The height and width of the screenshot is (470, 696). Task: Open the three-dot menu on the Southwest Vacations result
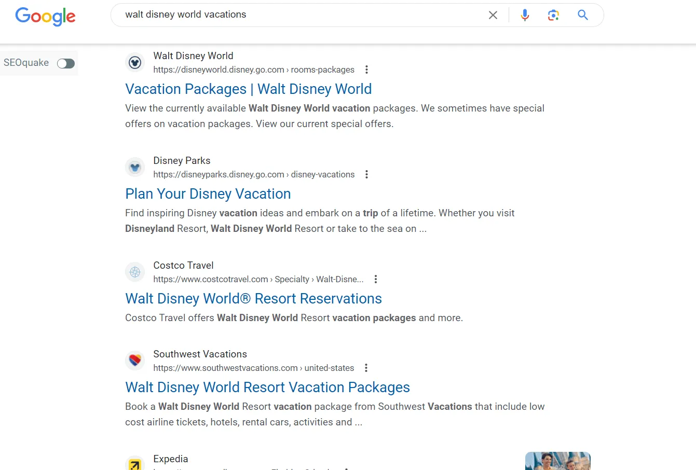pyautogui.click(x=366, y=368)
